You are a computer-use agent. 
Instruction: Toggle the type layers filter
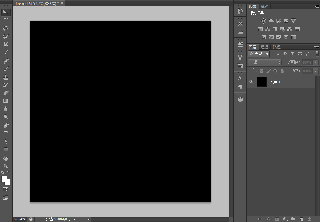pos(292,54)
